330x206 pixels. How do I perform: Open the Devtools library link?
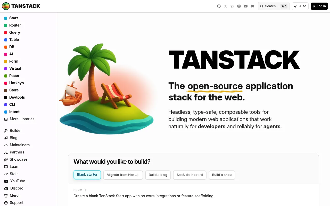[x=28, y=97]
